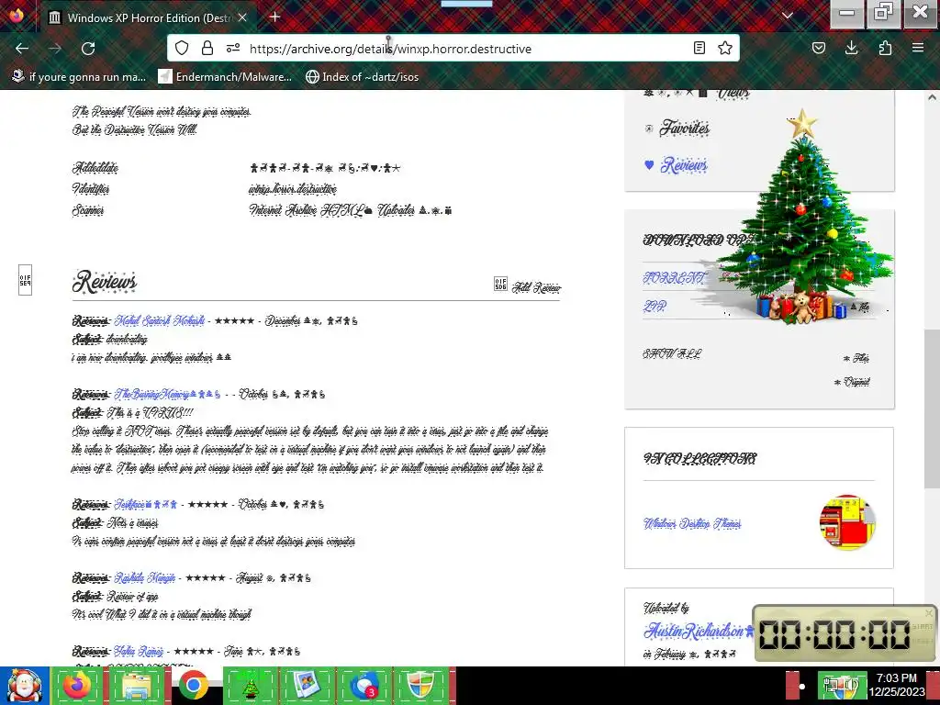Open reviewer Mehul Santosh Mokashi profile
The image size is (940, 705).
[160, 320]
